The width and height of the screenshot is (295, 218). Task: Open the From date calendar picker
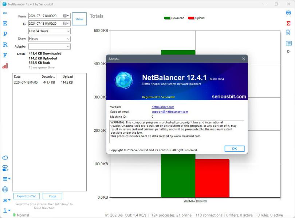tap(66, 16)
